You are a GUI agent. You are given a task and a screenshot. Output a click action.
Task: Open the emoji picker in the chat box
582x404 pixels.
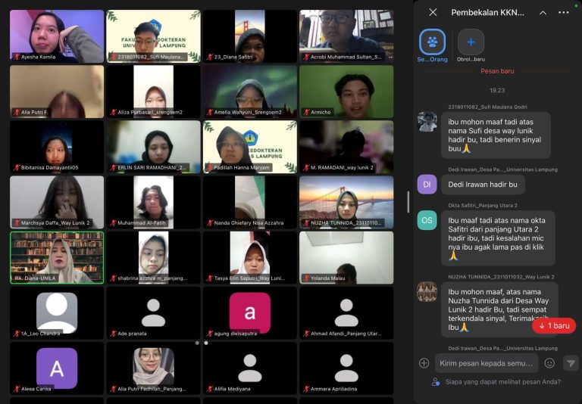tap(549, 363)
